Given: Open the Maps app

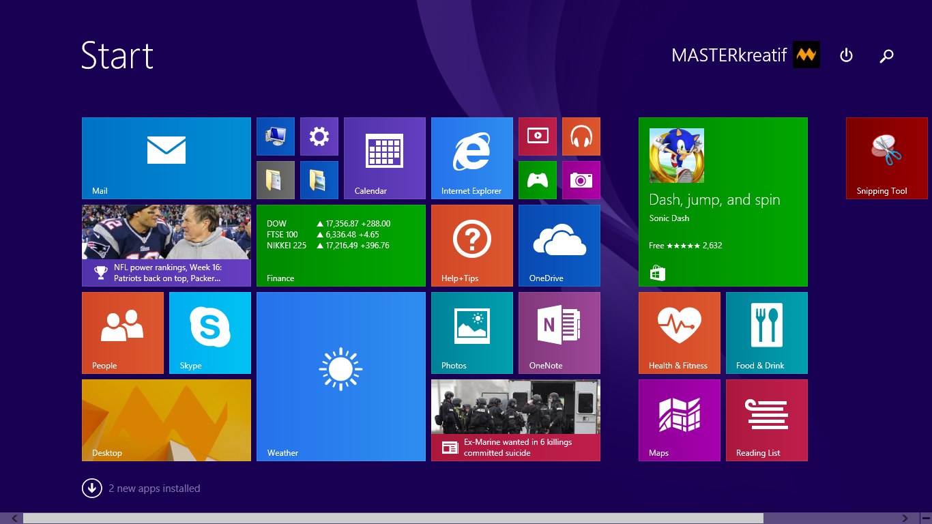Looking at the screenshot, I should point(679,420).
